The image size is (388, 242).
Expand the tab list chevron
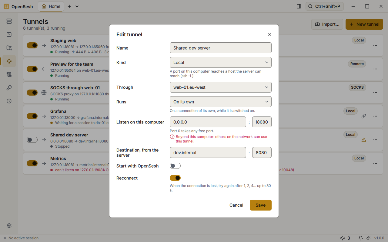tap(77, 6)
